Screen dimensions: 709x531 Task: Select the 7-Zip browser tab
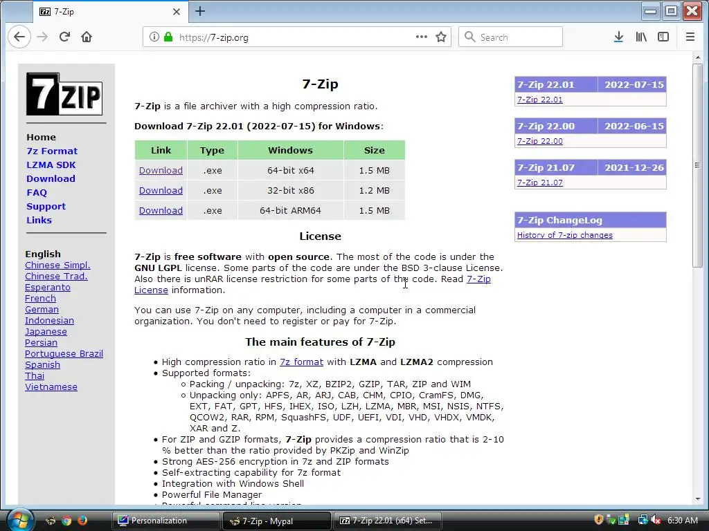(110, 12)
